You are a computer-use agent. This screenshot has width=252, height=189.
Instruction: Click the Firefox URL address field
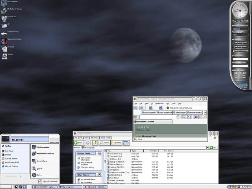185,107
